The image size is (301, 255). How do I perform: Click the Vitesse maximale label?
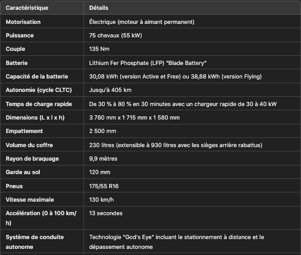[30, 200]
